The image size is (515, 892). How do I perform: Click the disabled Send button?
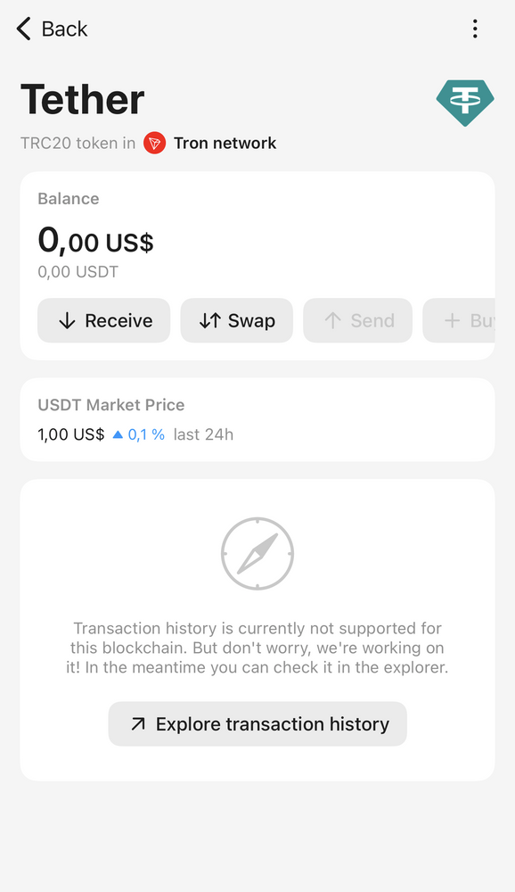tap(357, 320)
